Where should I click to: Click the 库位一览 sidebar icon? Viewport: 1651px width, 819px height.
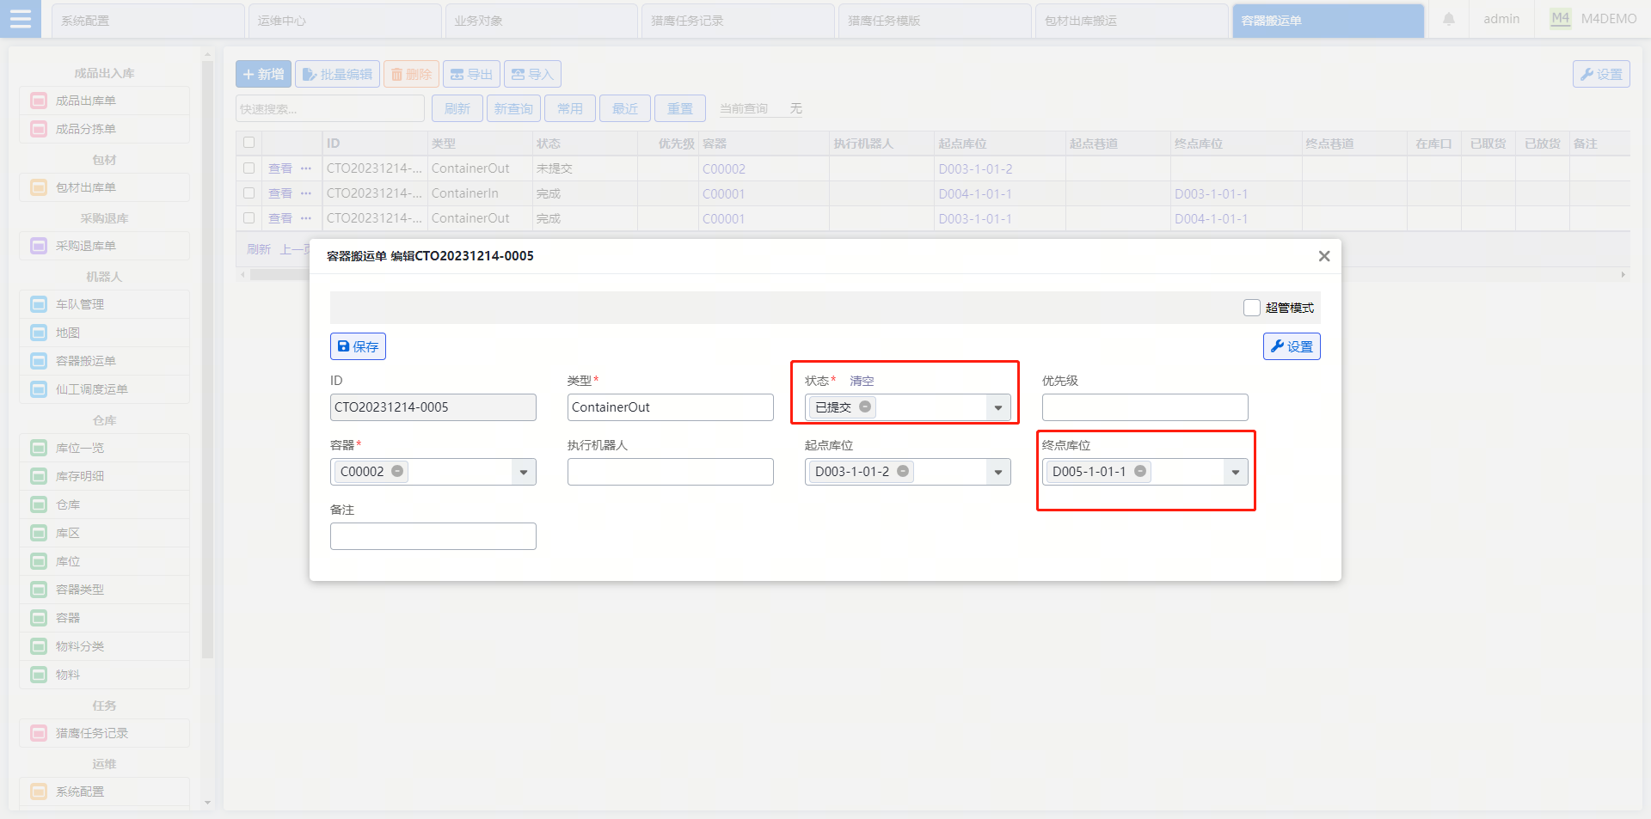(39, 448)
